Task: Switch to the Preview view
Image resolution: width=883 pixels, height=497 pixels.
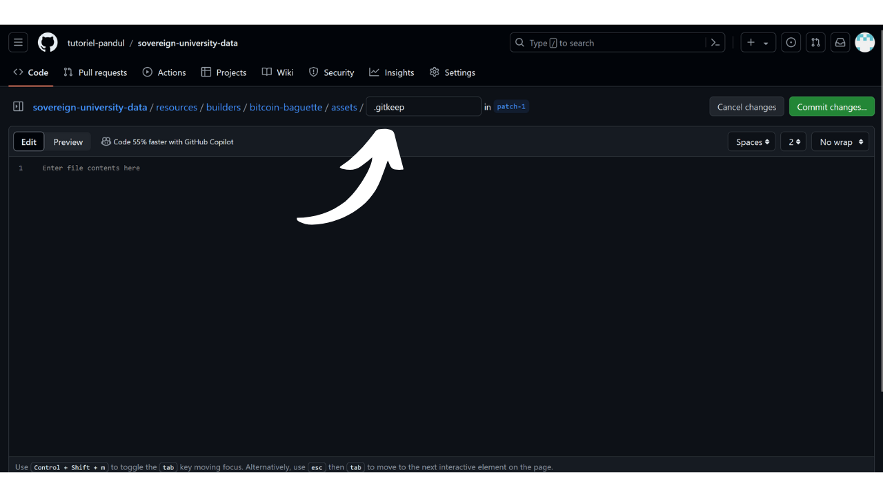Action: (68, 142)
